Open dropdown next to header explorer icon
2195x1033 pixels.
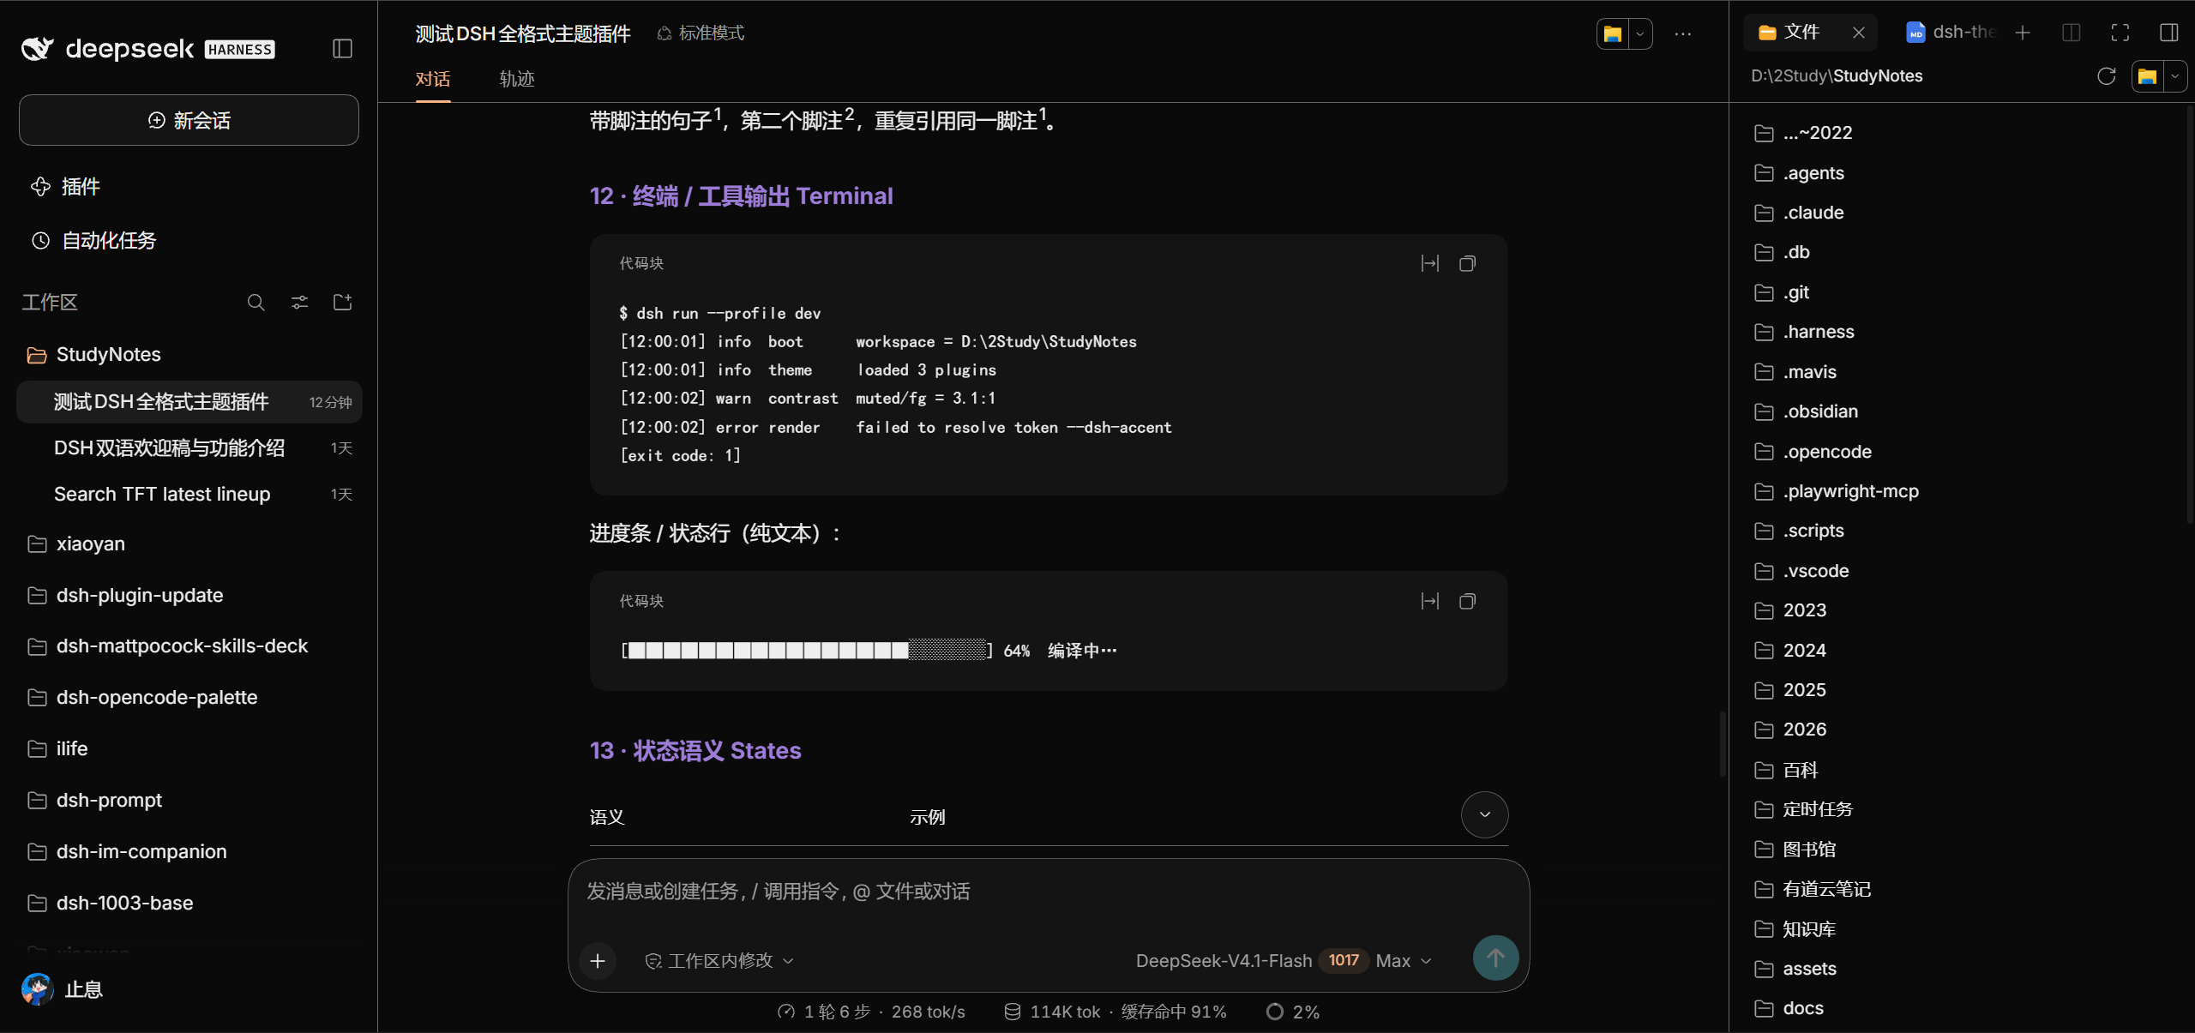pos(1640,34)
